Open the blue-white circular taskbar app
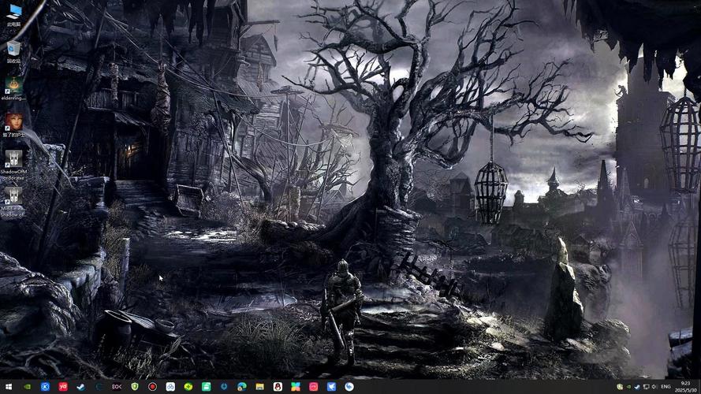Image resolution: width=701 pixels, height=394 pixels. [349, 386]
